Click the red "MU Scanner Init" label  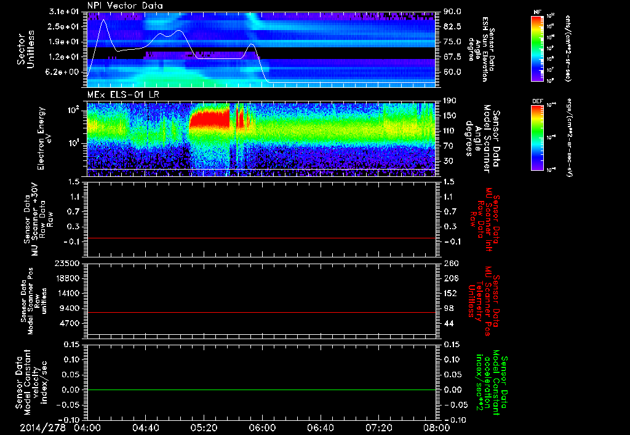point(488,219)
